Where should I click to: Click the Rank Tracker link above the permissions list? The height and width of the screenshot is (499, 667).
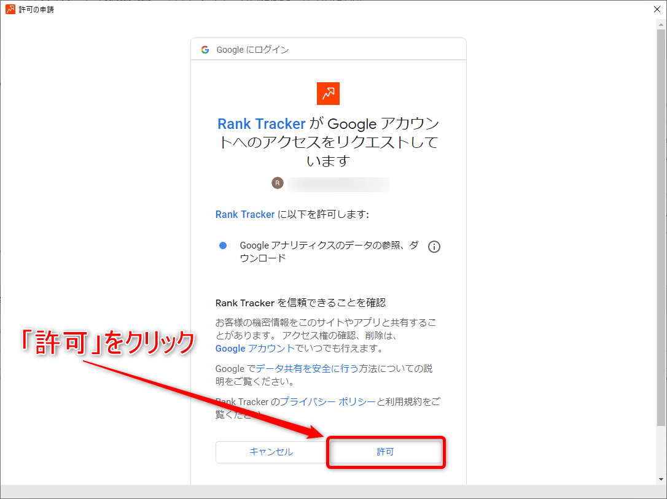tap(245, 215)
